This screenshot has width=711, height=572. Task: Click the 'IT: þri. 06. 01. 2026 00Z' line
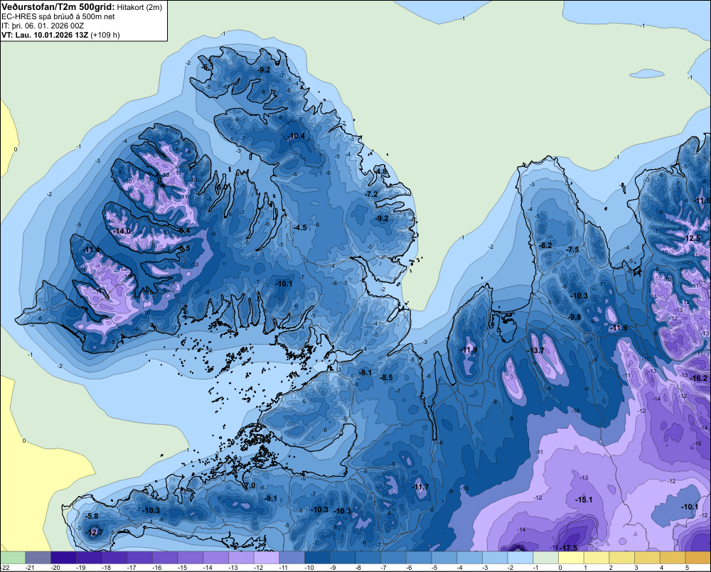[43, 26]
